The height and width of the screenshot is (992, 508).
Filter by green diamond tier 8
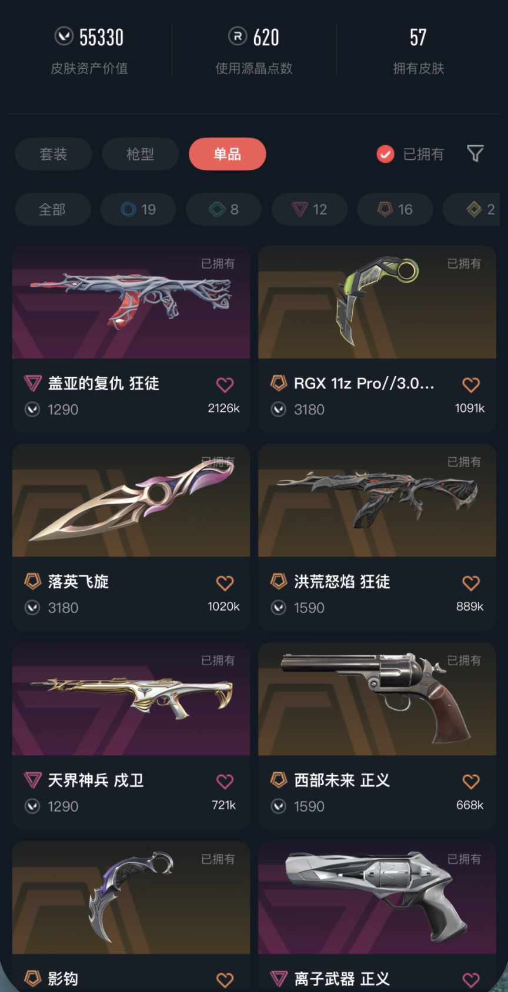pos(223,209)
